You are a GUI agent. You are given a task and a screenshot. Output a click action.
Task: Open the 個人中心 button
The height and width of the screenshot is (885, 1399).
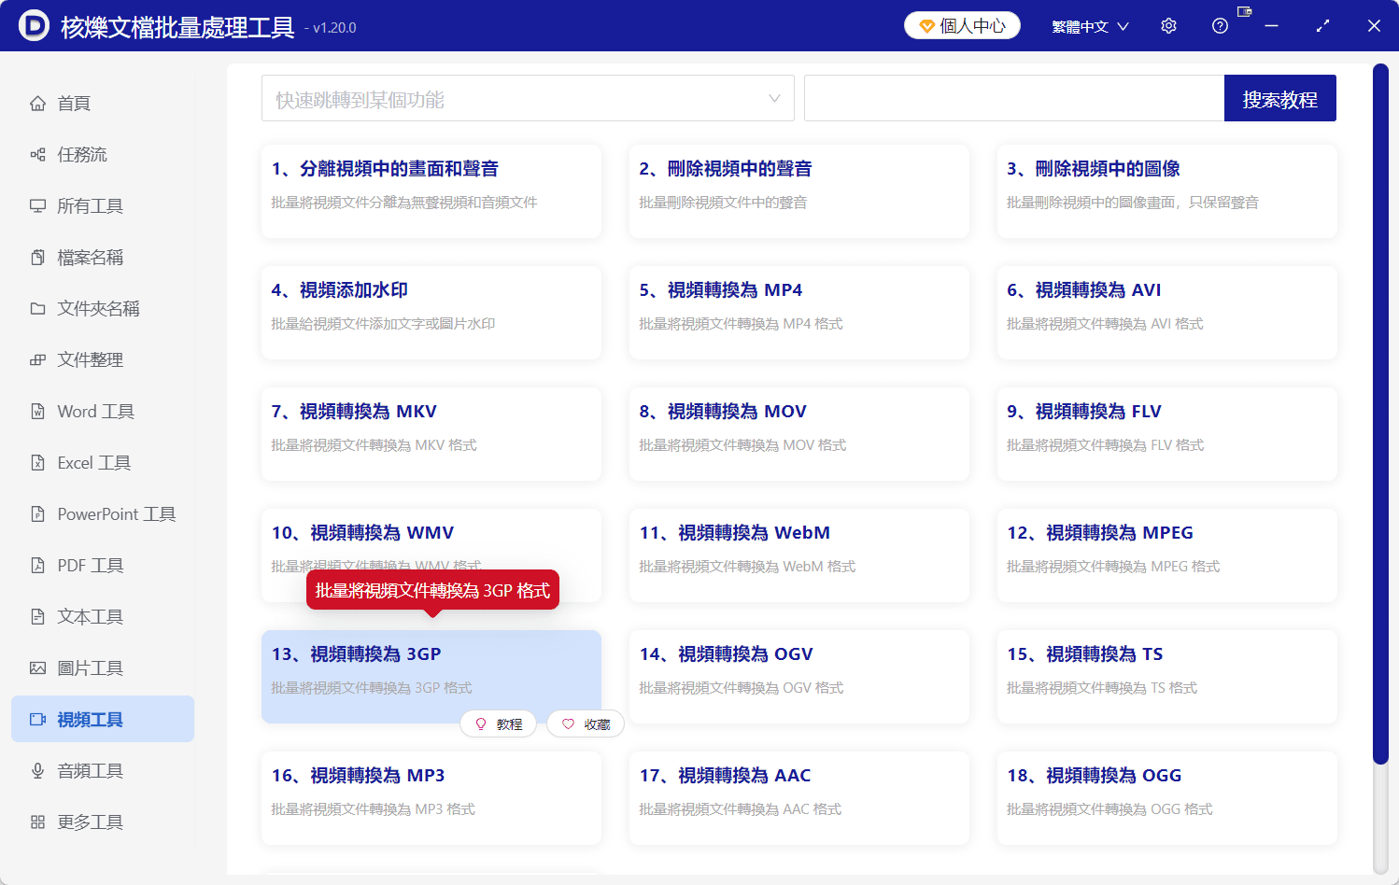[962, 25]
